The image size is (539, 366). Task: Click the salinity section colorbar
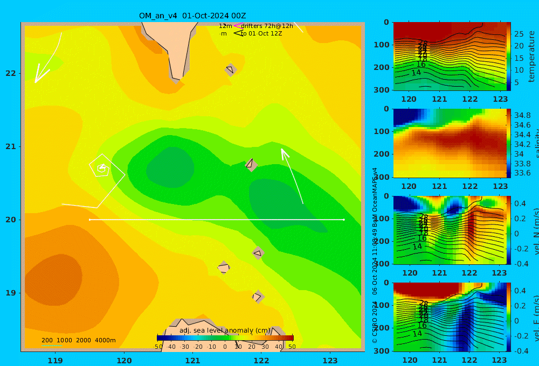[x=508, y=143]
